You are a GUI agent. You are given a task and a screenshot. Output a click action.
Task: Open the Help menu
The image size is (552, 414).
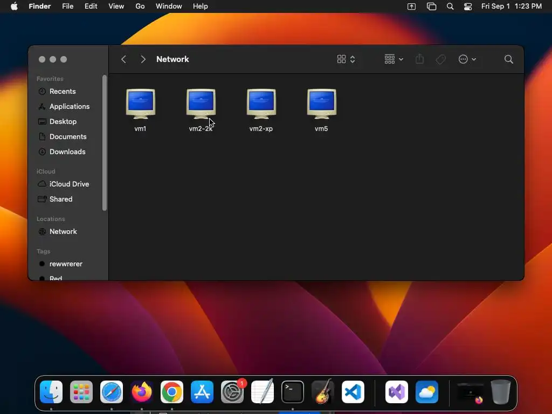201,6
